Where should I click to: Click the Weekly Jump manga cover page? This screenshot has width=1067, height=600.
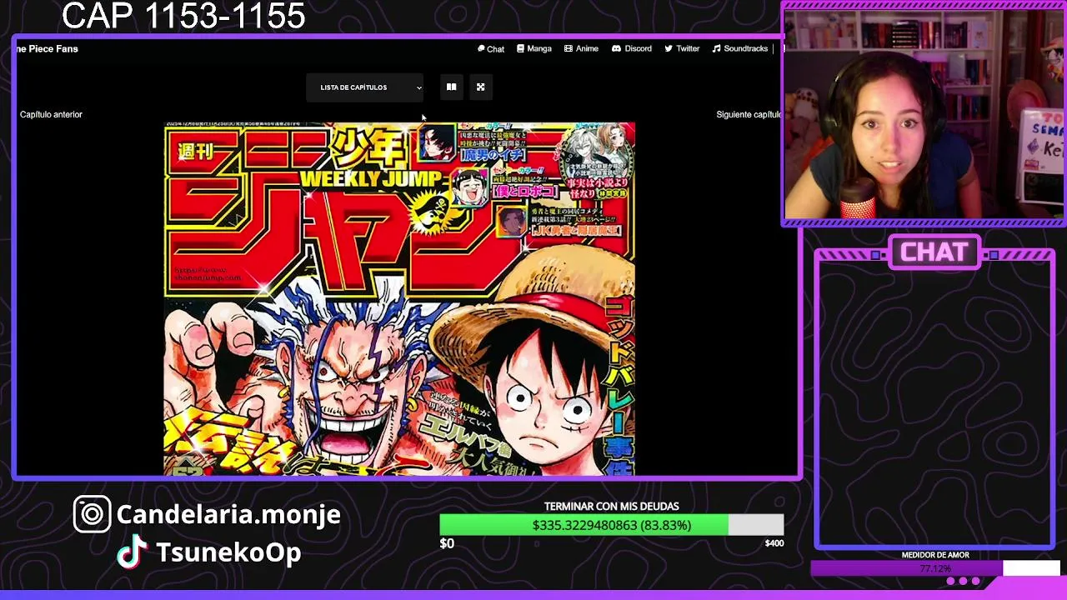(x=399, y=298)
